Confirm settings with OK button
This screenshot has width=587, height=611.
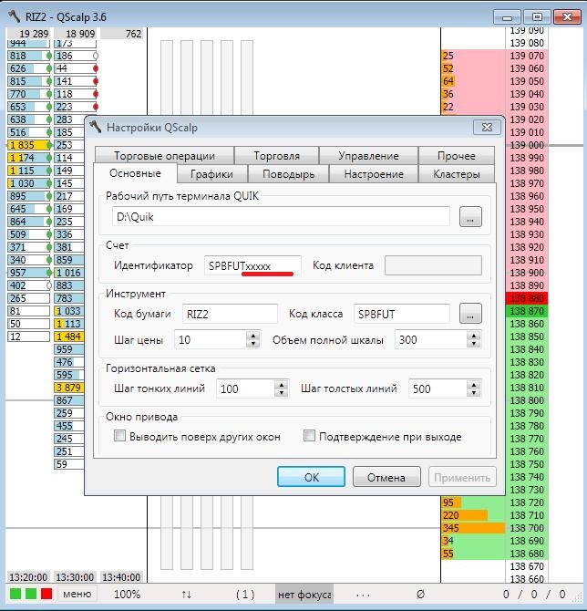point(311,477)
